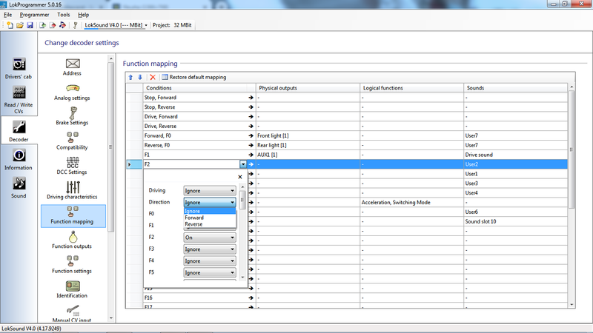Open Brake Settings page

tap(72, 116)
